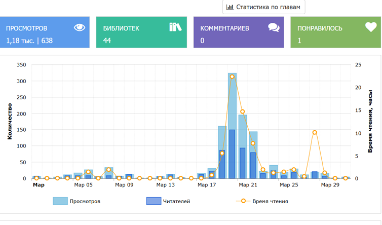Toggle Просмотров series in chart legend
This screenshot has height=225, width=382.
point(85,201)
